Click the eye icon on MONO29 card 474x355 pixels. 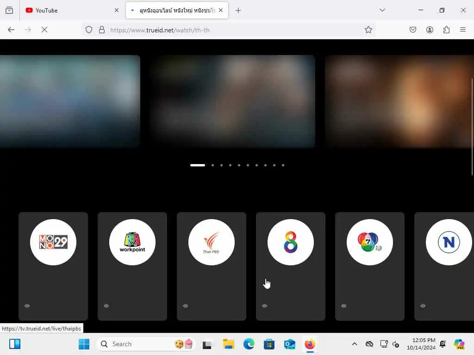tap(27, 306)
